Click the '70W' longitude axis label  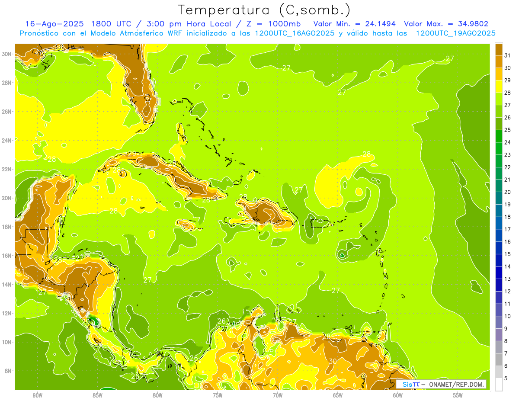pyautogui.click(x=278, y=395)
